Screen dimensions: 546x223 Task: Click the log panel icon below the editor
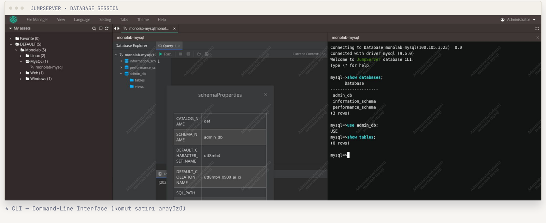[x=160, y=174]
